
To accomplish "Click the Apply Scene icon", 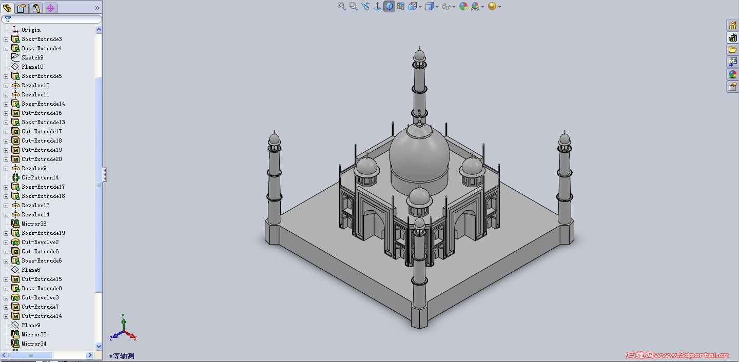I will pos(475,6).
